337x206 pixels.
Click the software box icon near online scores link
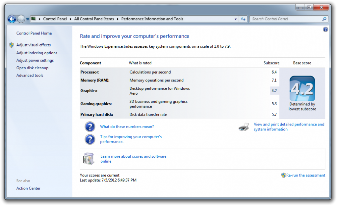89,158
